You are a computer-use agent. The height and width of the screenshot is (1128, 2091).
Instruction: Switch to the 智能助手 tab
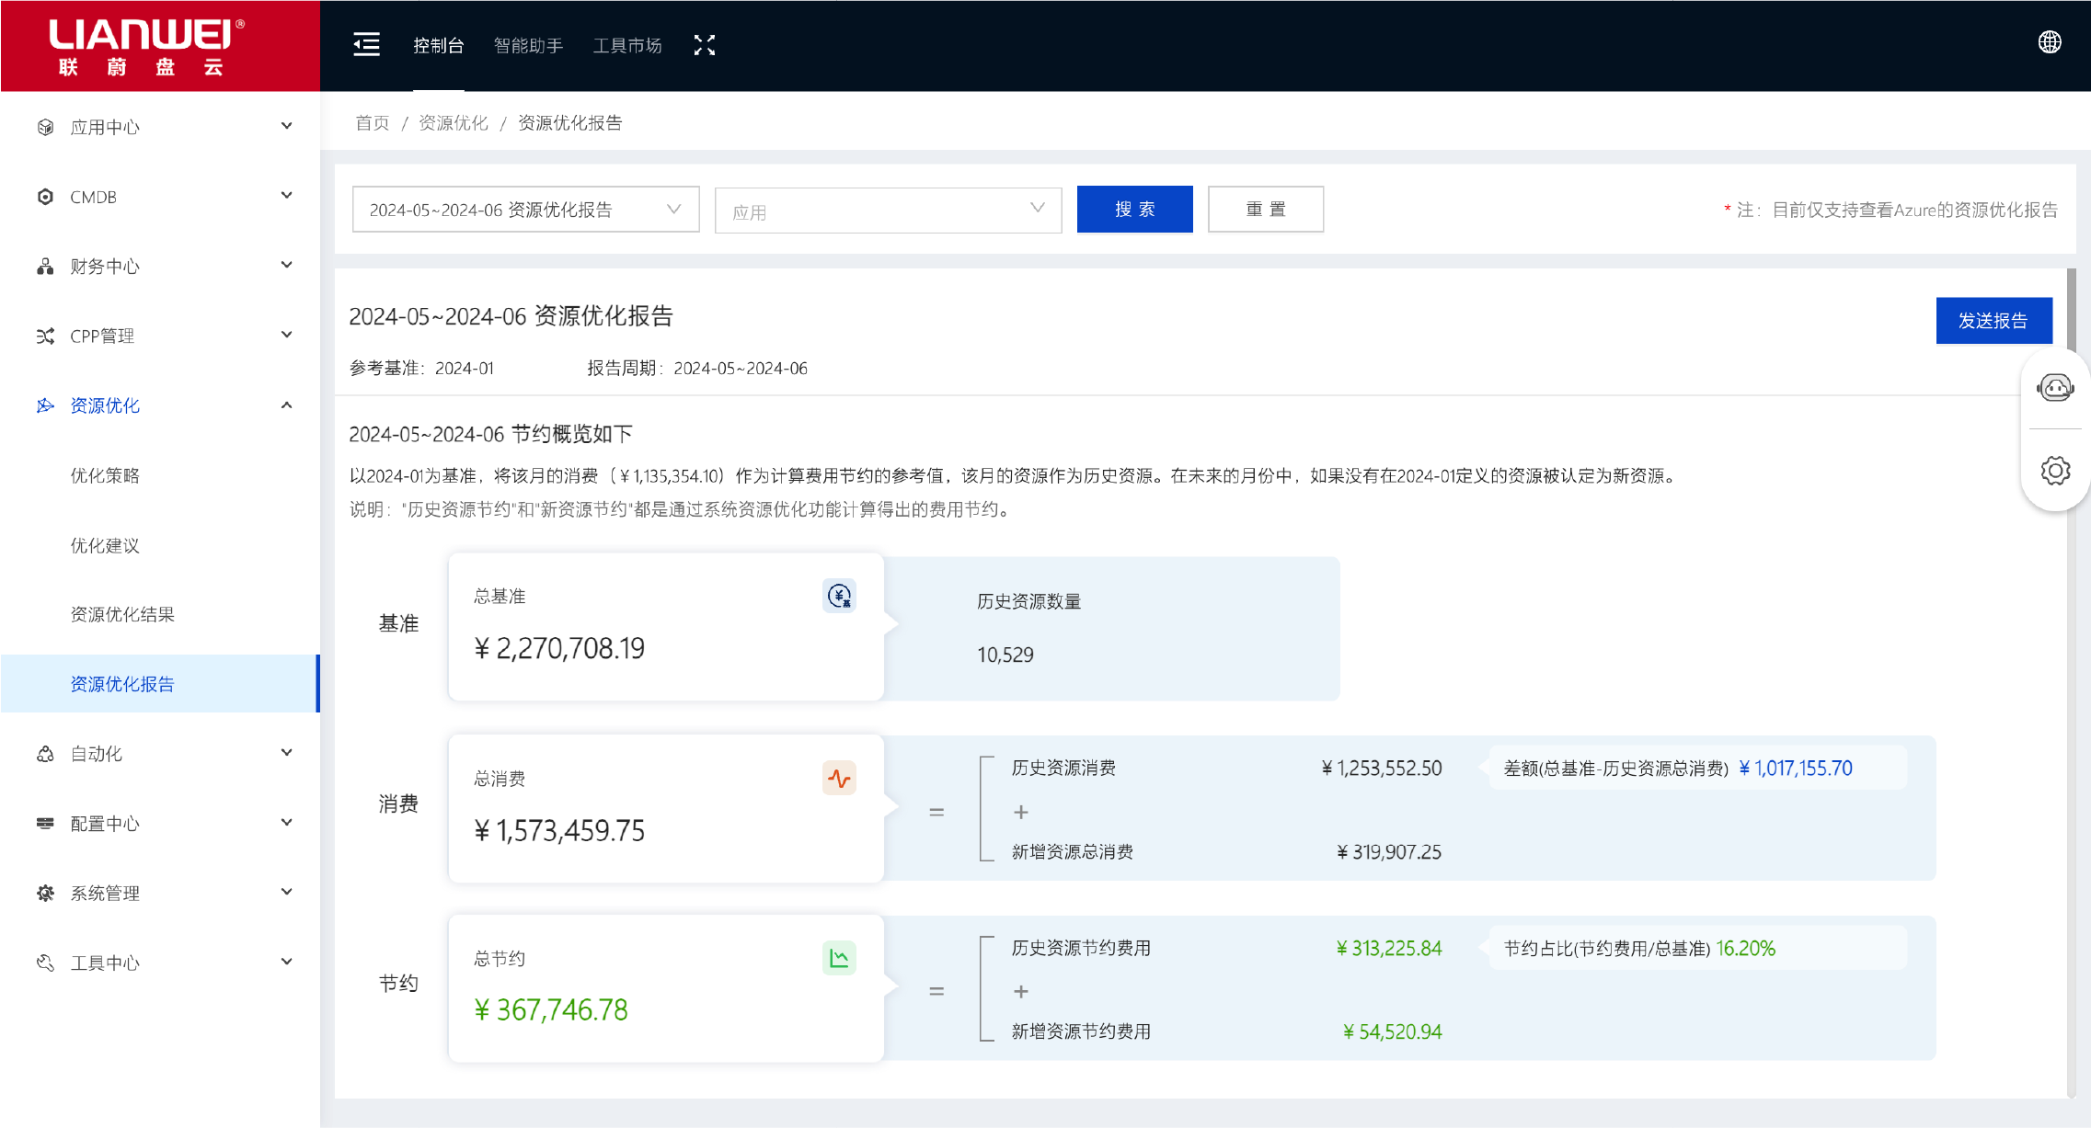click(x=528, y=46)
